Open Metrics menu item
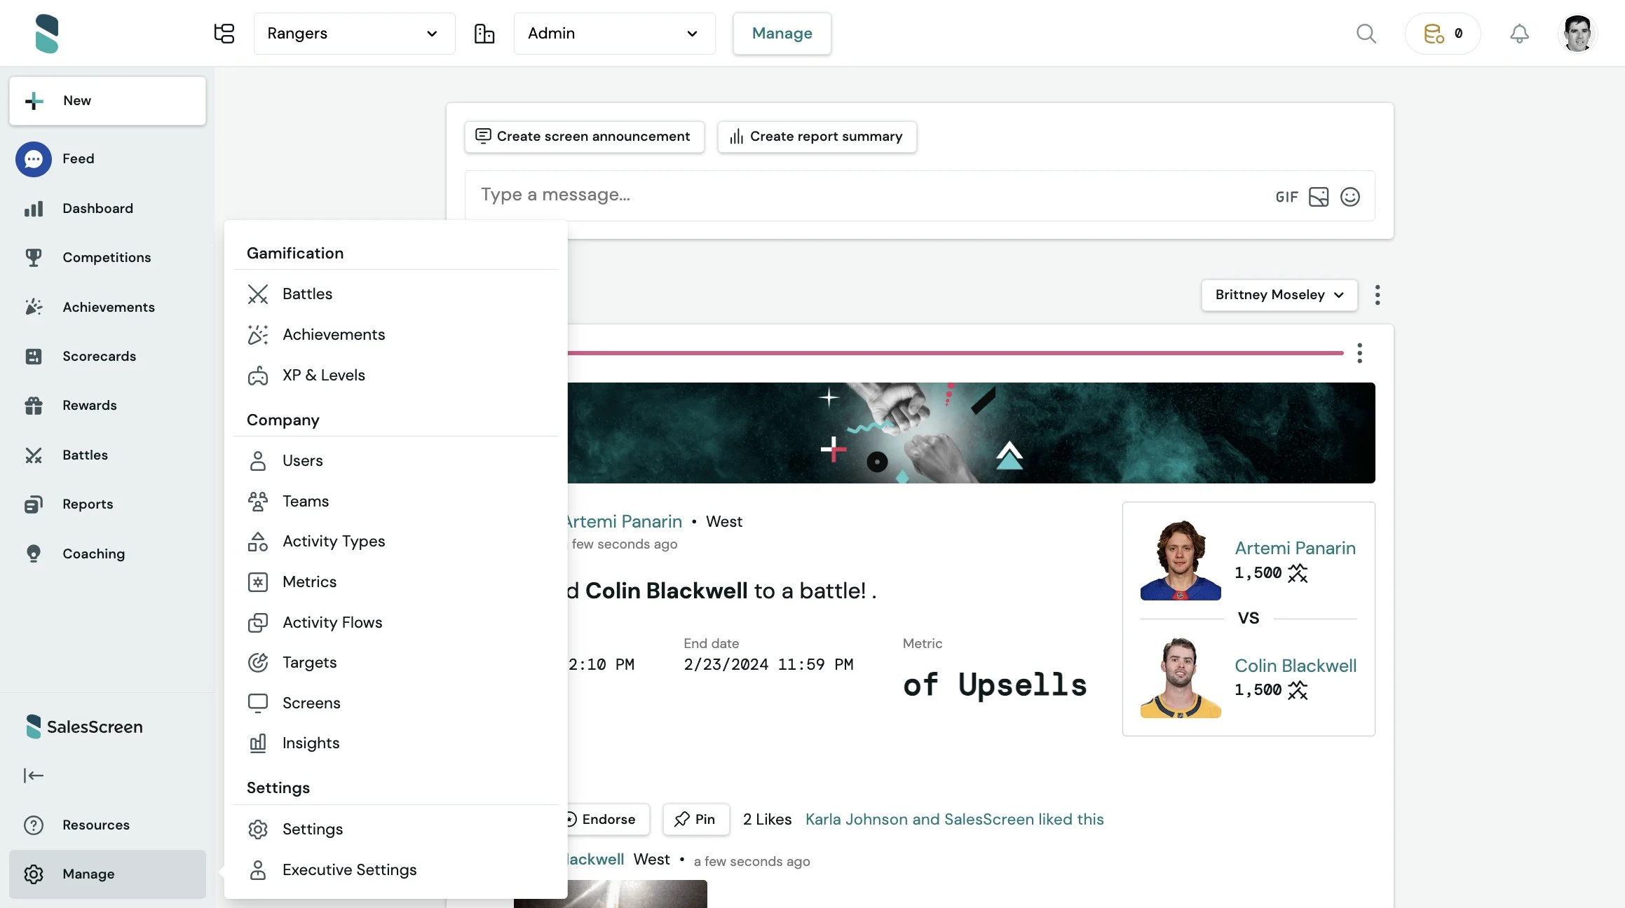This screenshot has height=908, width=1625. pos(396,582)
